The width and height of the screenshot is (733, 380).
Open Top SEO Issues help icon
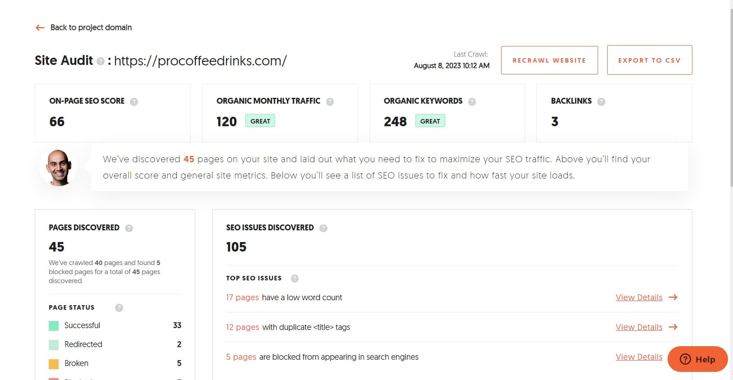pos(295,279)
